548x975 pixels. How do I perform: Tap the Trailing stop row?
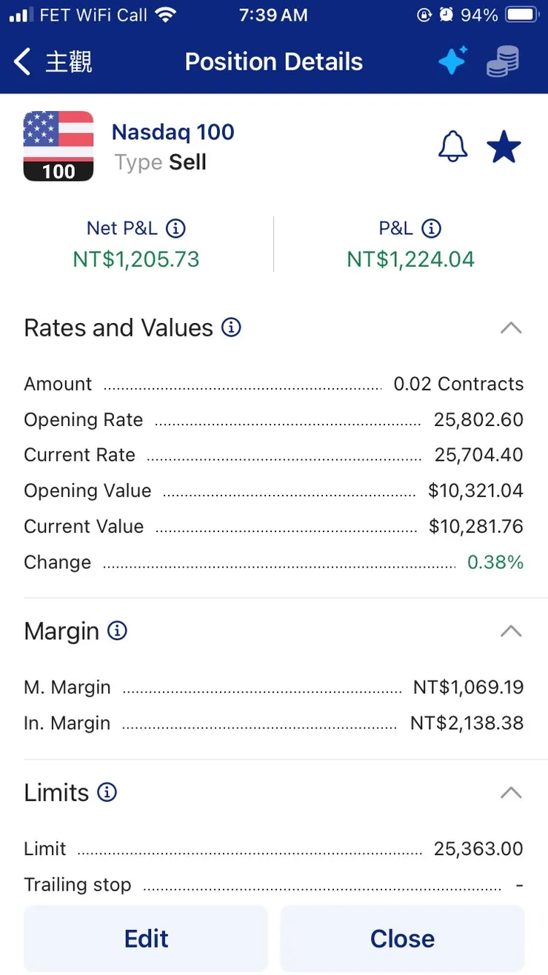click(x=273, y=885)
